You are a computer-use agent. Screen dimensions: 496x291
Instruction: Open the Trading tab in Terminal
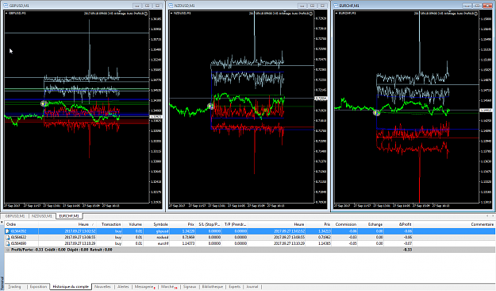(14, 286)
